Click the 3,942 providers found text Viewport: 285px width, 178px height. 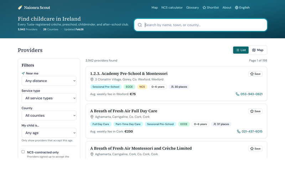101,61
